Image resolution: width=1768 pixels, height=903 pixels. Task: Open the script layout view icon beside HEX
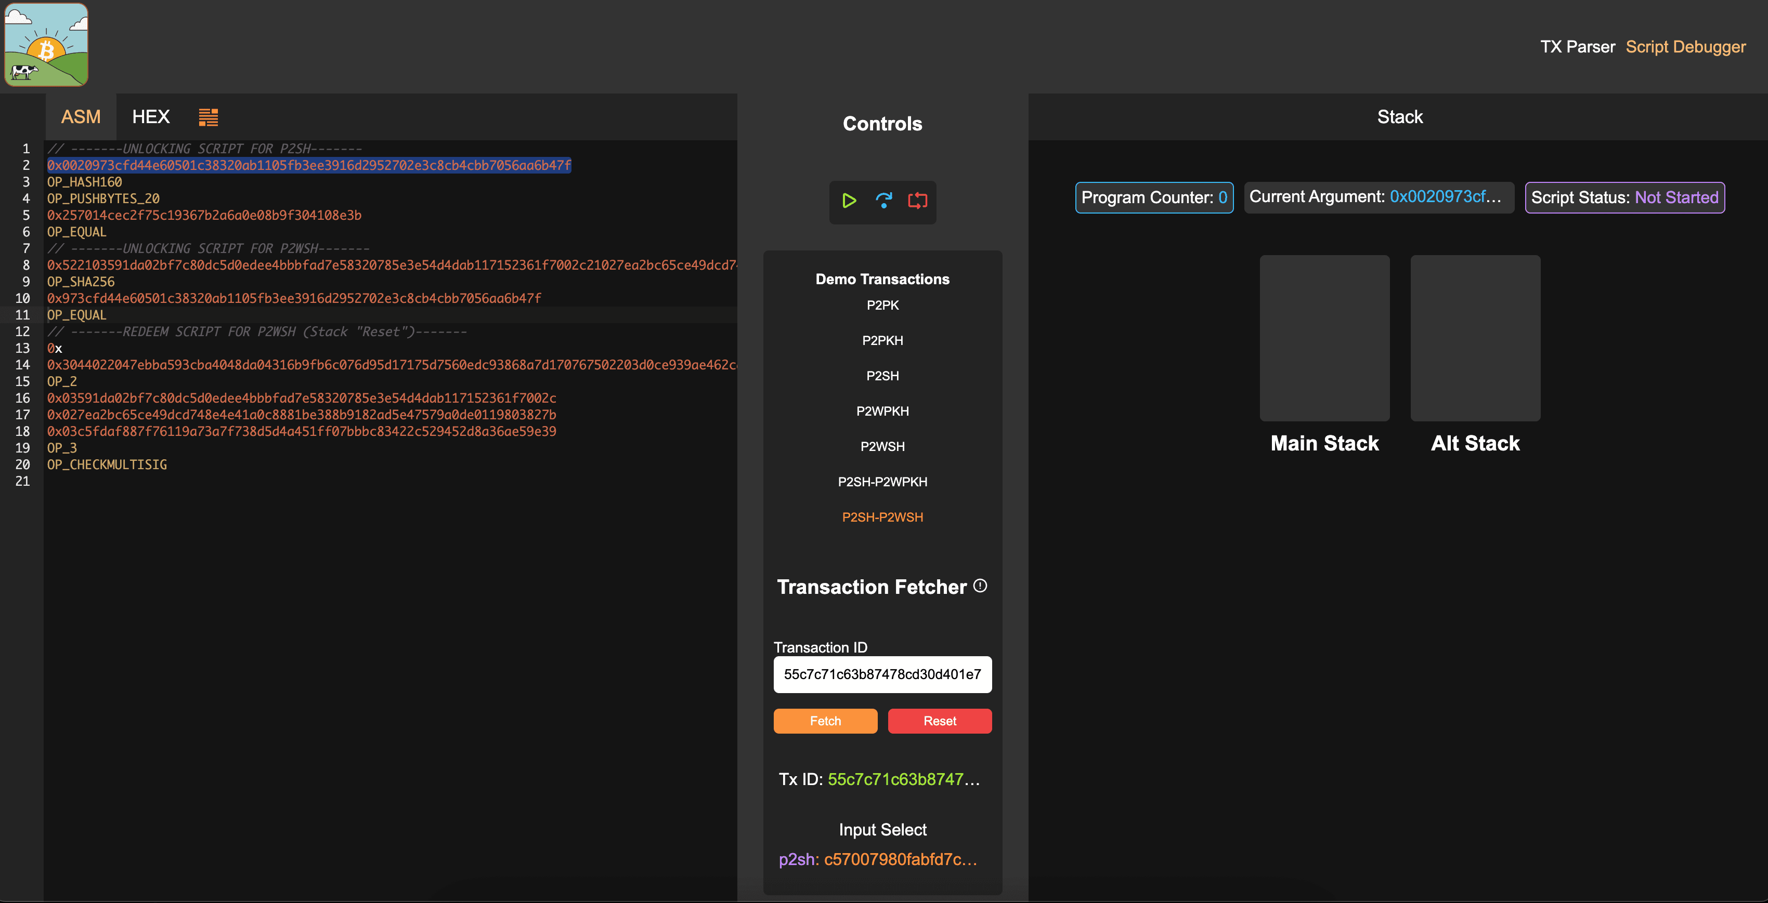coord(208,116)
